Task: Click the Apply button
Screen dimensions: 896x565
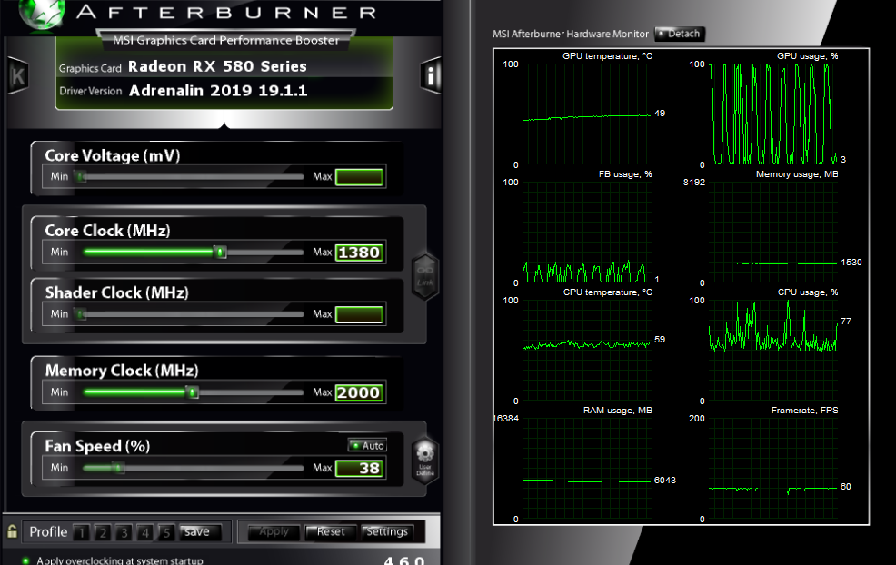Action: click(274, 532)
